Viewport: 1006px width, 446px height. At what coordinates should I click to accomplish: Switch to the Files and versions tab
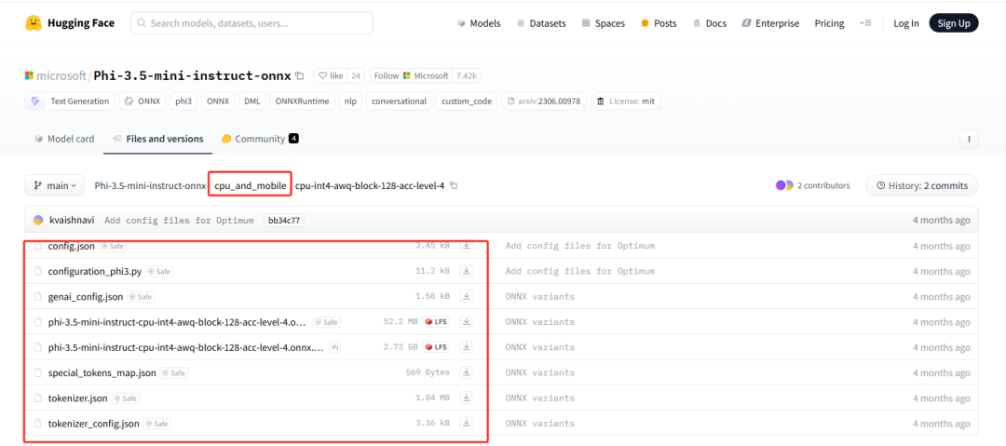coord(157,139)
